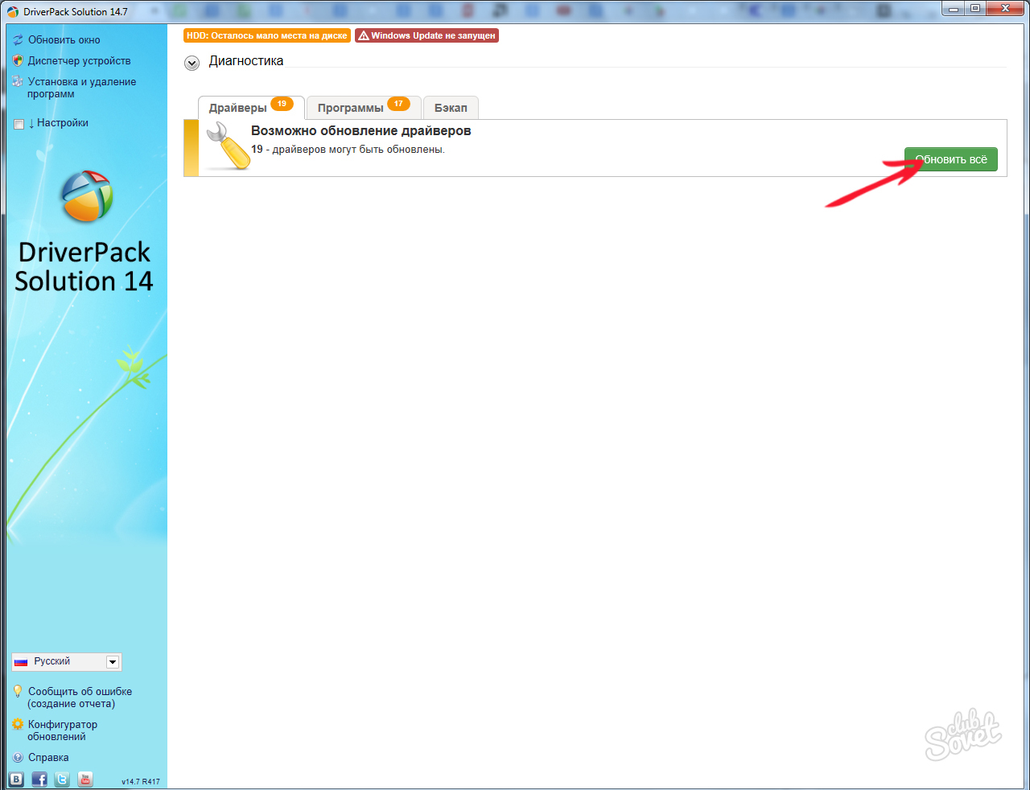Click the DriverPack Solution logo

pyautogui.click(x=87, y=195)
